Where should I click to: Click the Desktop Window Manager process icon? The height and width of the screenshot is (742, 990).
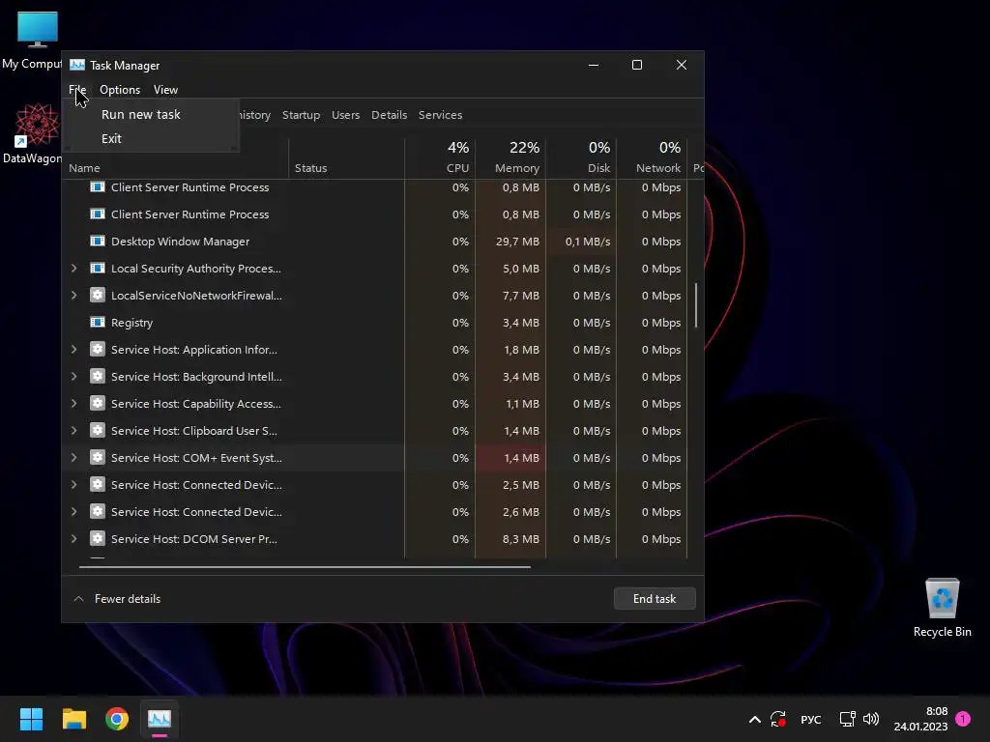[98, 241]
